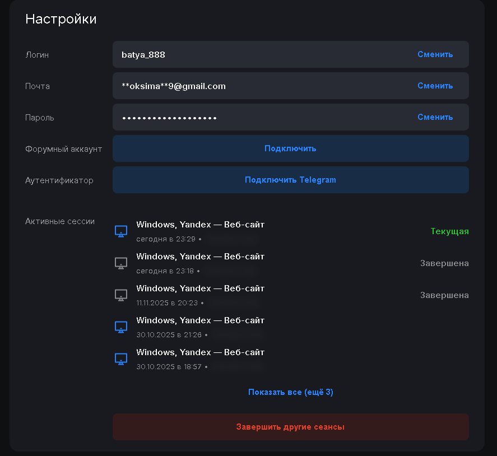Click Сменить next to password
This screenshot has width=497, height=456.
pos(435,117)
